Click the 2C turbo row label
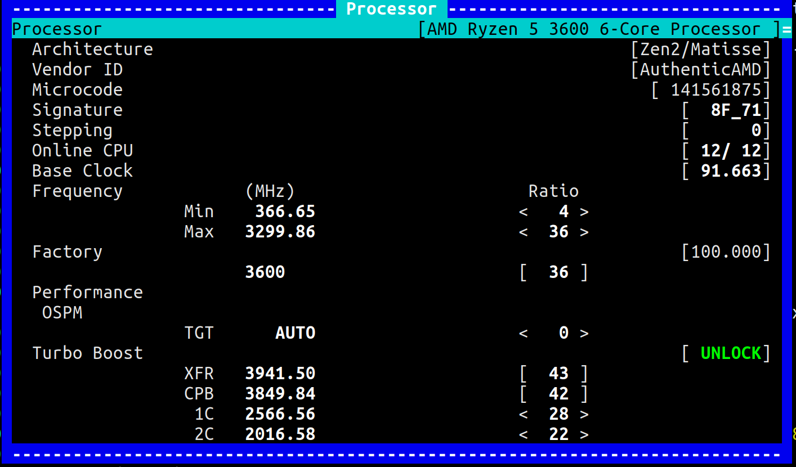 coord(204,435)
